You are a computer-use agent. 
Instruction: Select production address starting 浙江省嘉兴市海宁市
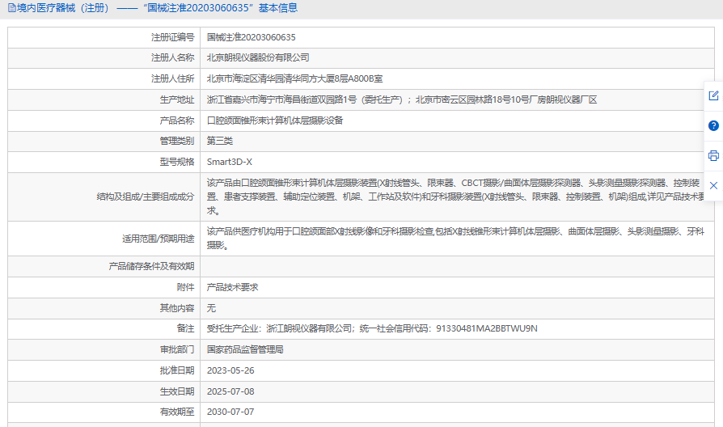[402, 99]
